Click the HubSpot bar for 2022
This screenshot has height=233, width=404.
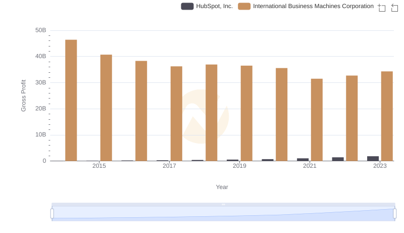(338, 159)
